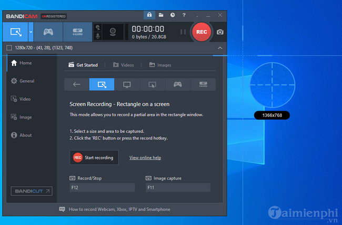
Task: Click the pause recording button
Action: (183, 32)
